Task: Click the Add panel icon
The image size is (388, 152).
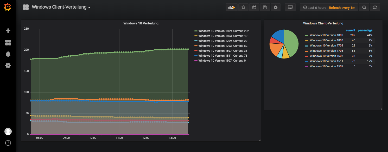Action: 232,7
